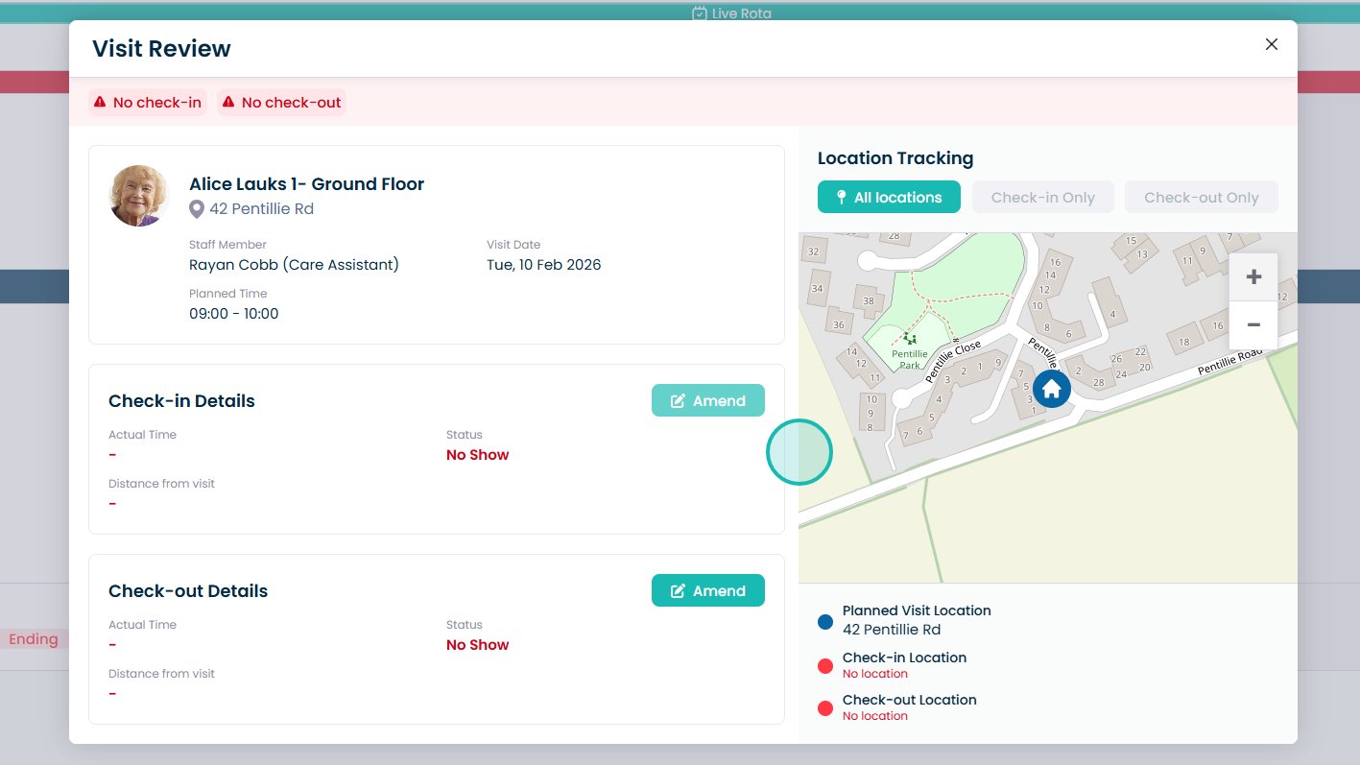Click the Check-out Location legend entry
1360x765 pixels.
point(910,706)
